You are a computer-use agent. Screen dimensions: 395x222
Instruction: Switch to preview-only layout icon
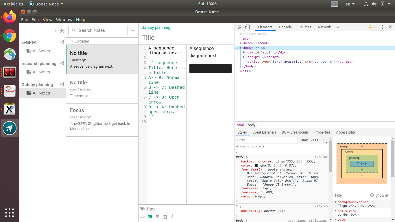coord(158,217)
